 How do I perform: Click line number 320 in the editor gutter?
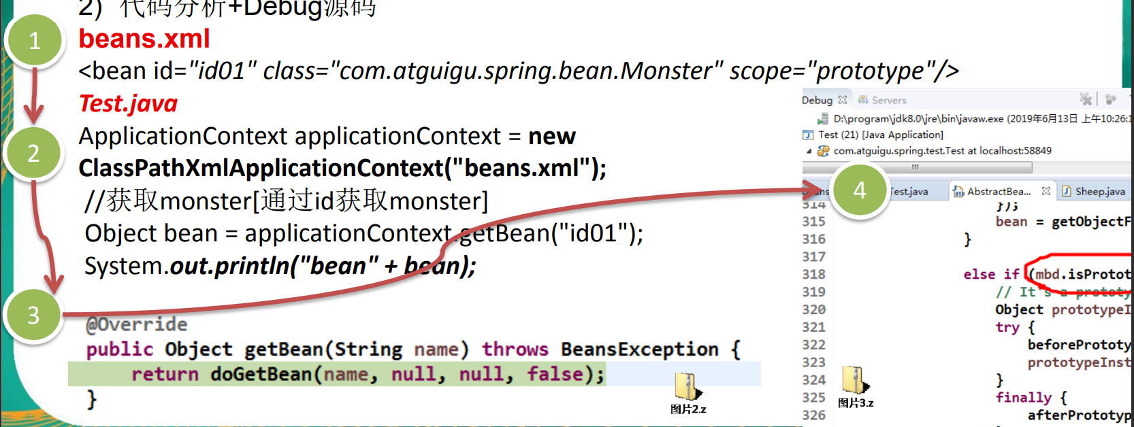(813, 309)
